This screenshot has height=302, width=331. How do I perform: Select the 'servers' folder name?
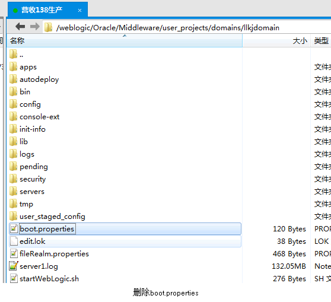(x=32, y=192)
